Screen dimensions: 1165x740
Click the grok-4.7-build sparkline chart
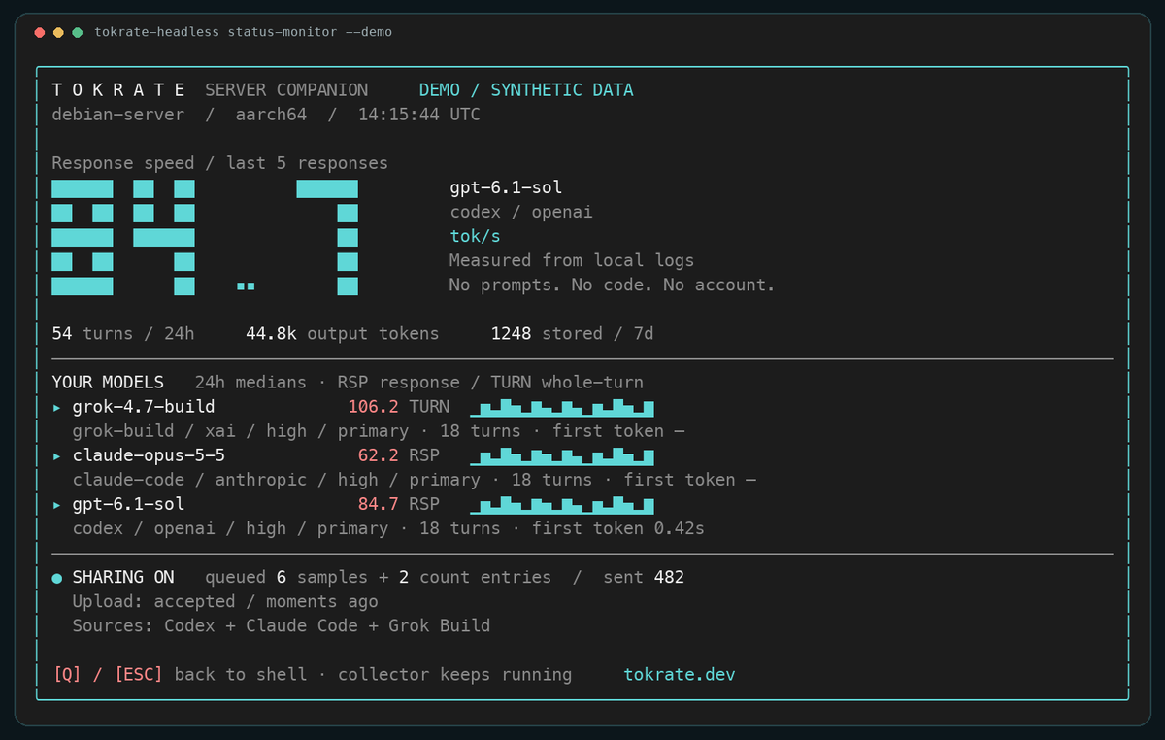[562, 408]
